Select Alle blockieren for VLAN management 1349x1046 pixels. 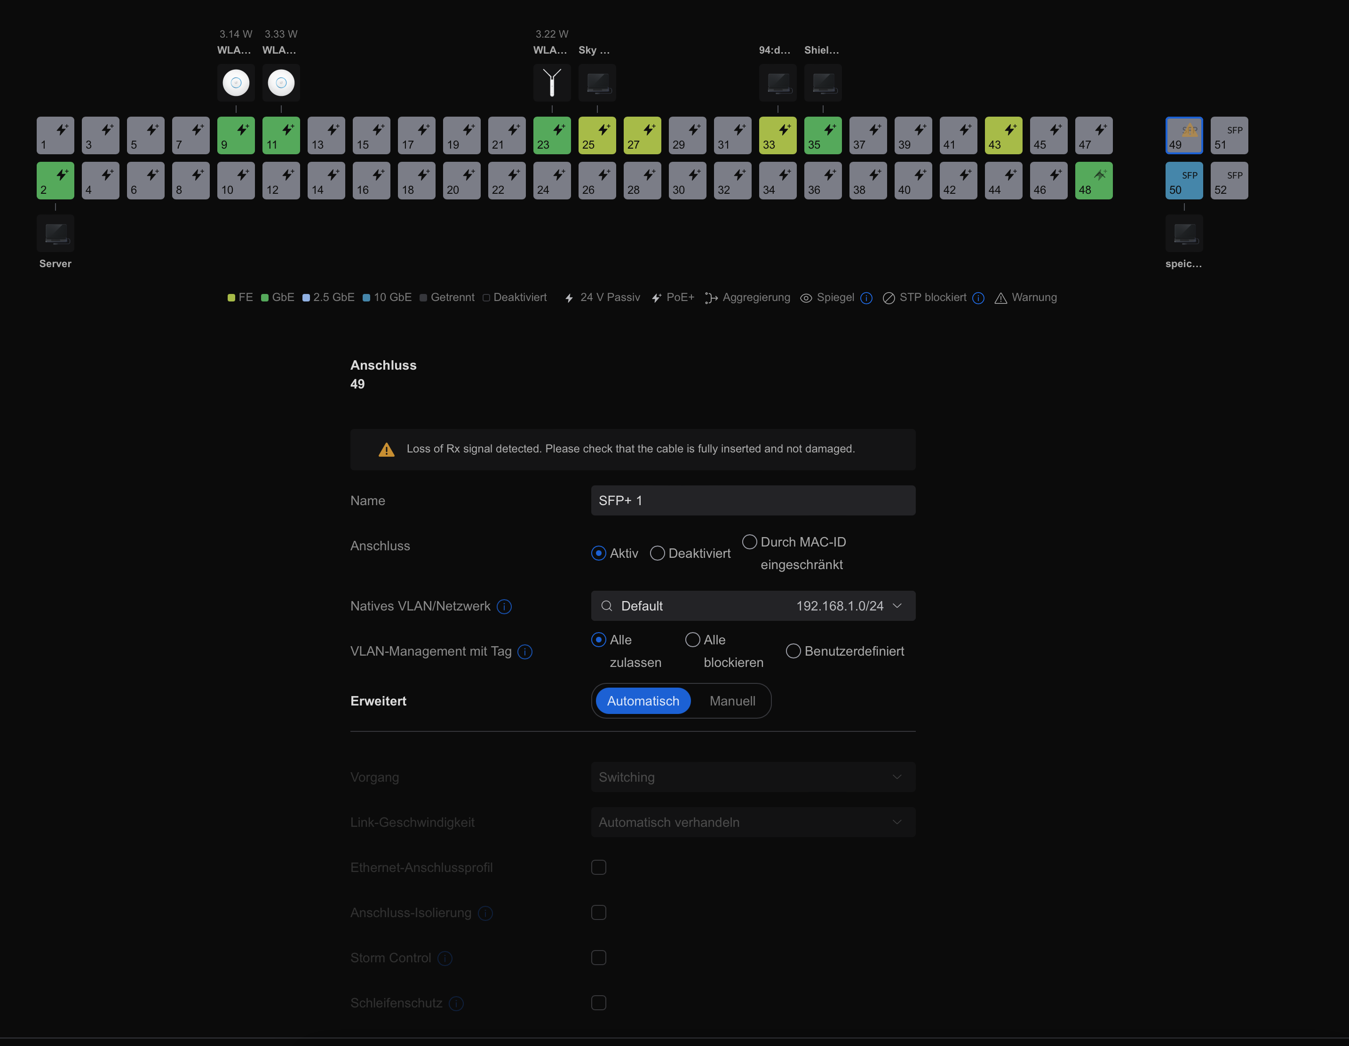click(x=692, y=640)
